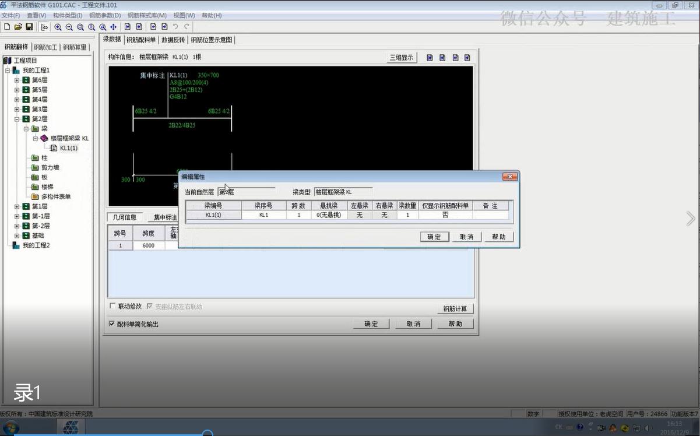Image resolution: width=700 pixels, height=436 pixels.
Task: Switch to the 钢筋配料单 tab
Action: pyautogui.click(x=141, y=40)
